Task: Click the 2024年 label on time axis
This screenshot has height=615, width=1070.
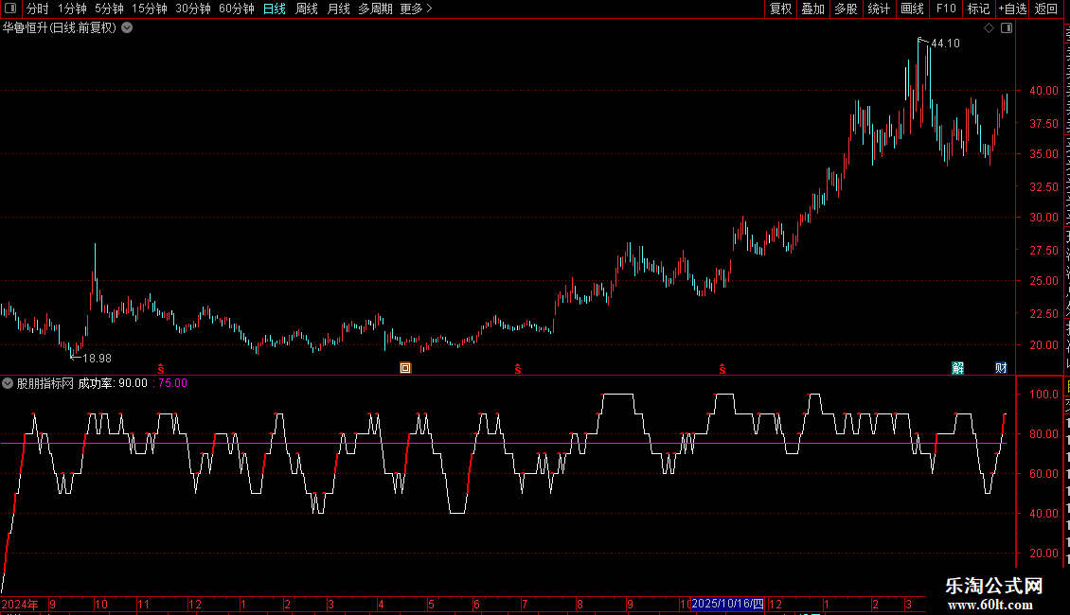Action: pyautogui.click(x=20, y=604)
